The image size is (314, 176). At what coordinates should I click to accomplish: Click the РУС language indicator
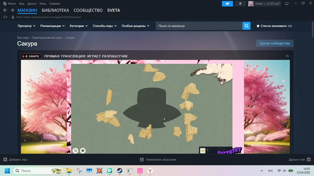coord(270,171)
